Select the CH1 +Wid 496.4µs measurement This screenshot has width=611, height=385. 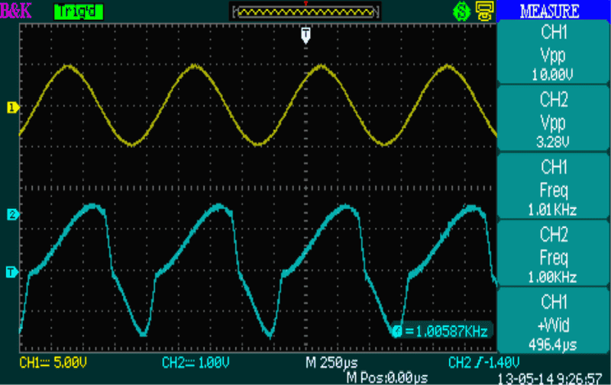tap(553, 322)
